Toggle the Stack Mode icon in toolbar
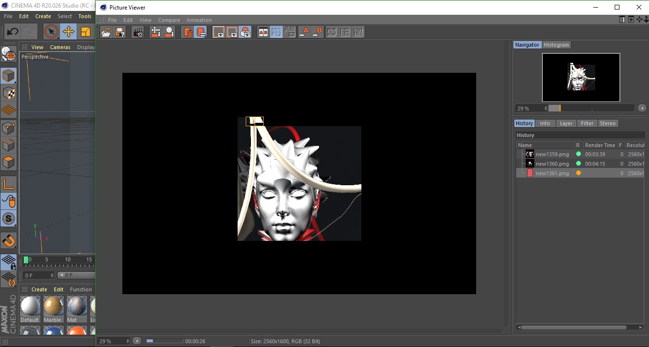This screenshot has width=649, height=347. 201,32
